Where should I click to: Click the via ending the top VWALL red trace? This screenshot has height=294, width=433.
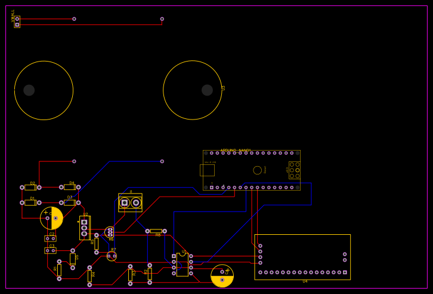(x=74, y=19)
